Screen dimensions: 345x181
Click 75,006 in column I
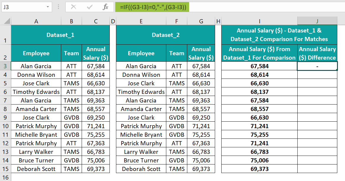click(259, 160)
